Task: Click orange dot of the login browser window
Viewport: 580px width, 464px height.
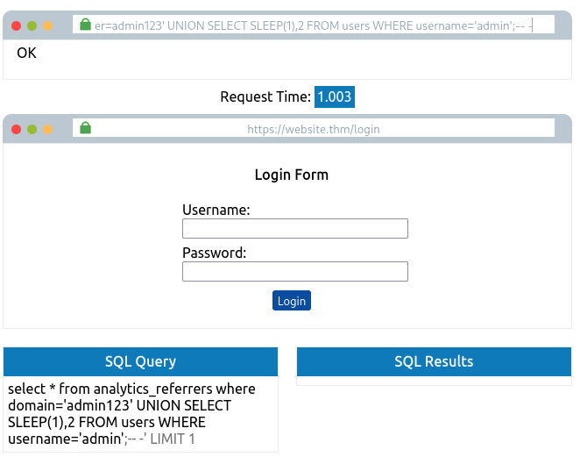Action: click(x=48, y=129)
